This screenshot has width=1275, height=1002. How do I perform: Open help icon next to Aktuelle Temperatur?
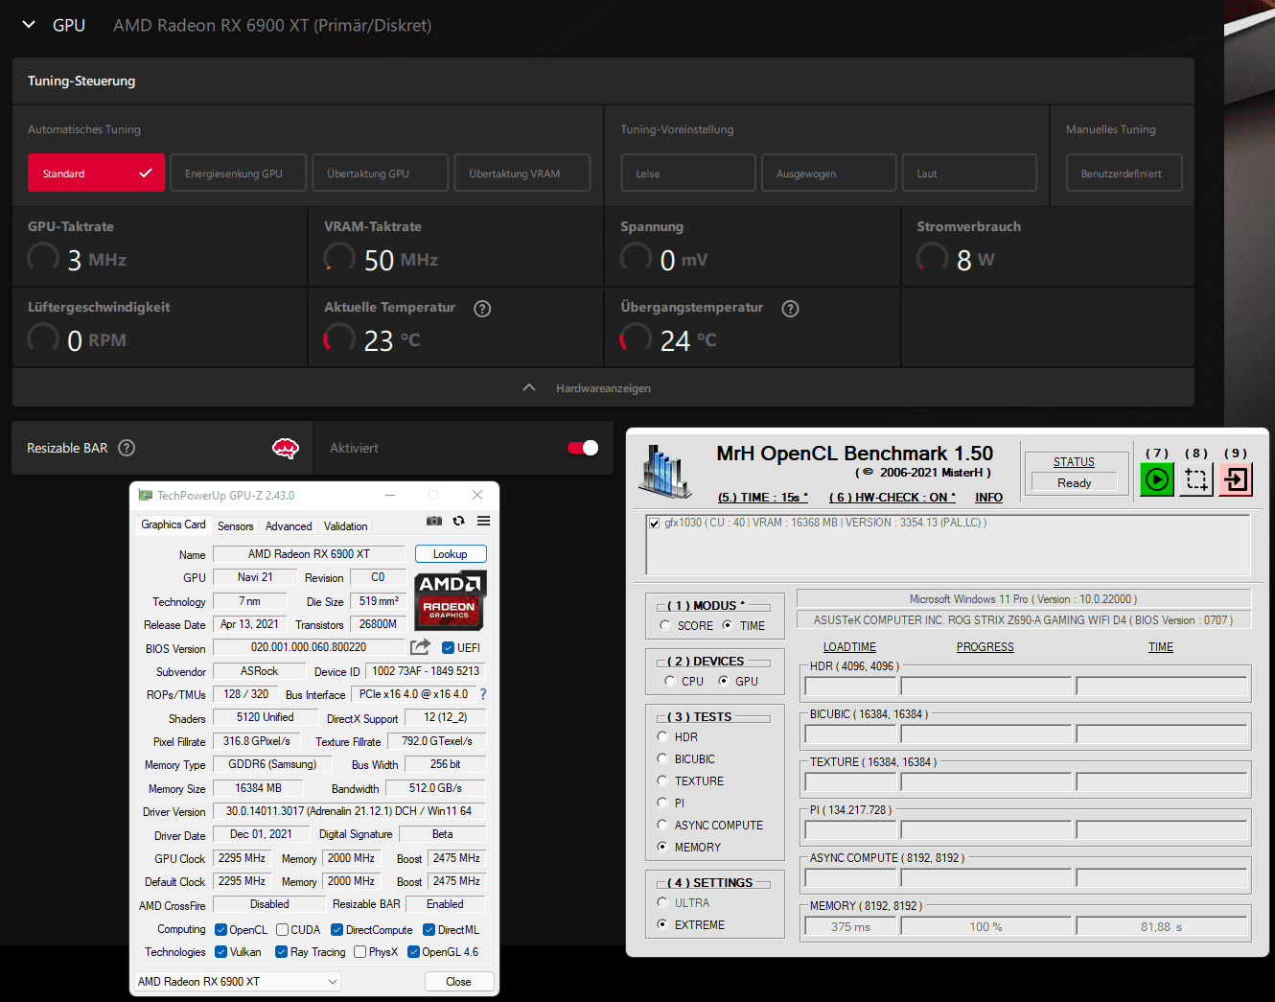tap(482, 309)
